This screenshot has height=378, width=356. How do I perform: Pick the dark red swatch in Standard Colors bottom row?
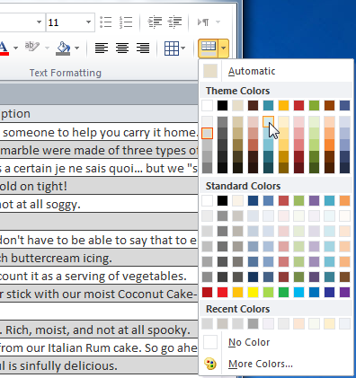[x=207, y=292]
